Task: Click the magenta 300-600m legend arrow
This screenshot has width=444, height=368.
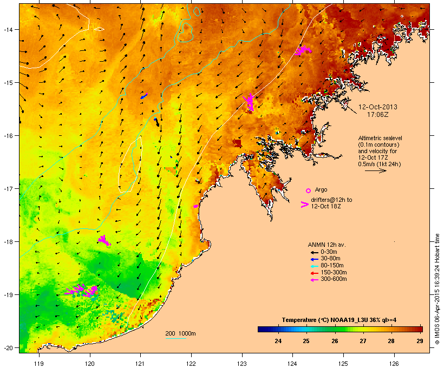Action: click(x=314, y=280)
